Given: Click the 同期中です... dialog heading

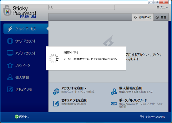Looking at the screenshot, I should 73,53.
